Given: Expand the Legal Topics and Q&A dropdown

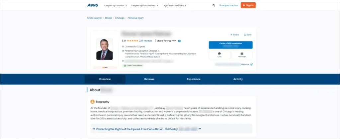Looking at the screenshot, I should click(174, 5).
